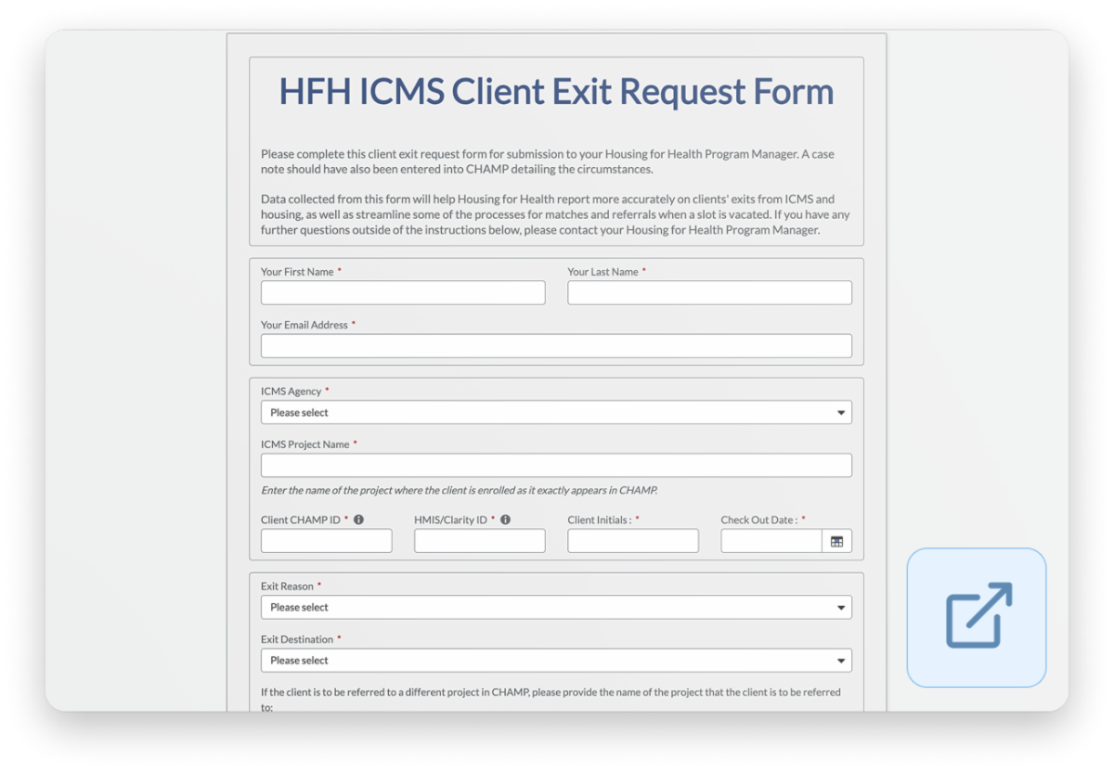Click the Exit Destination caret arrow
Screen dimensions: 1114x772
[x=841, y=660]
